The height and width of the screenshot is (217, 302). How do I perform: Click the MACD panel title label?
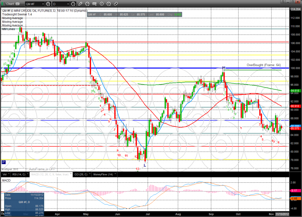point(6,181)
